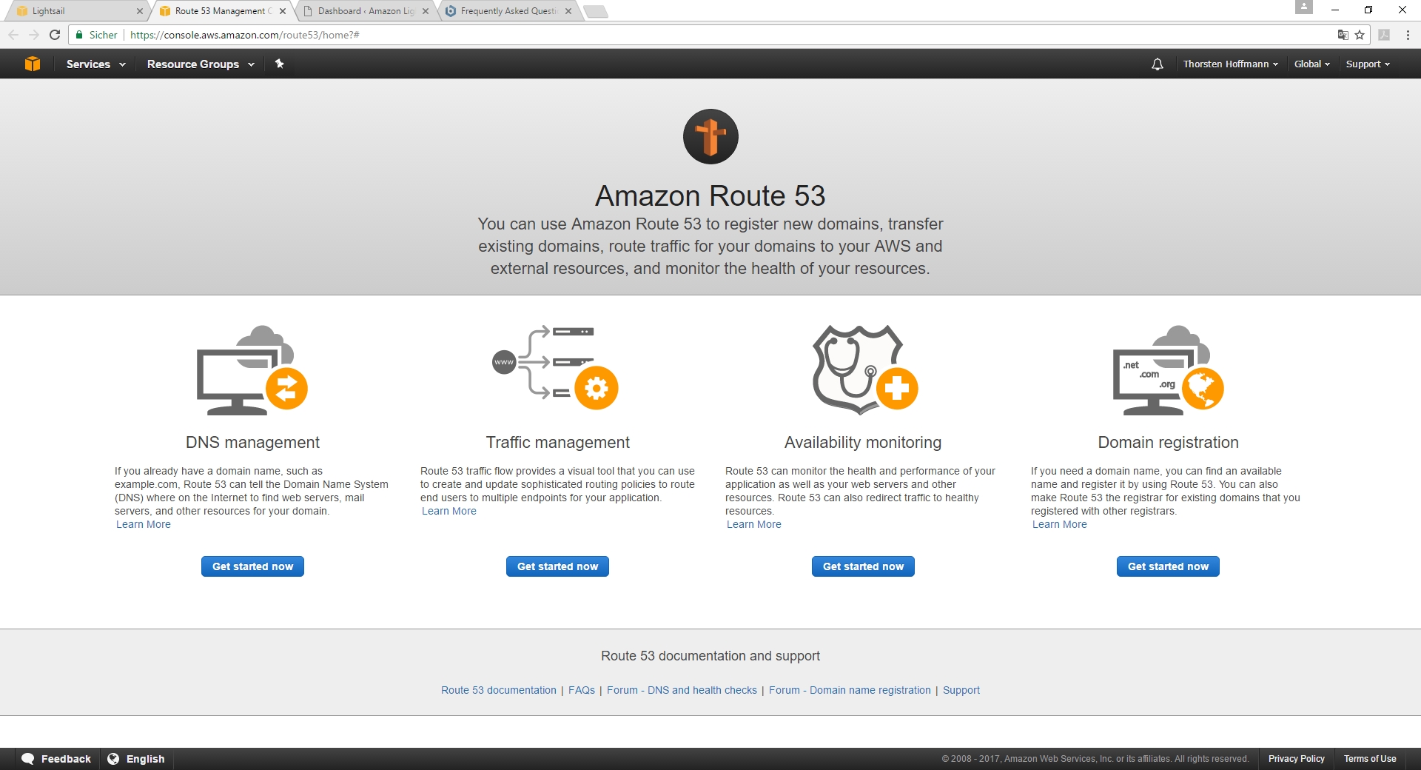Open the Chrome three-dot menu
The image size is (1421, 770).
pyautogui.click(x=1408, y=35)
